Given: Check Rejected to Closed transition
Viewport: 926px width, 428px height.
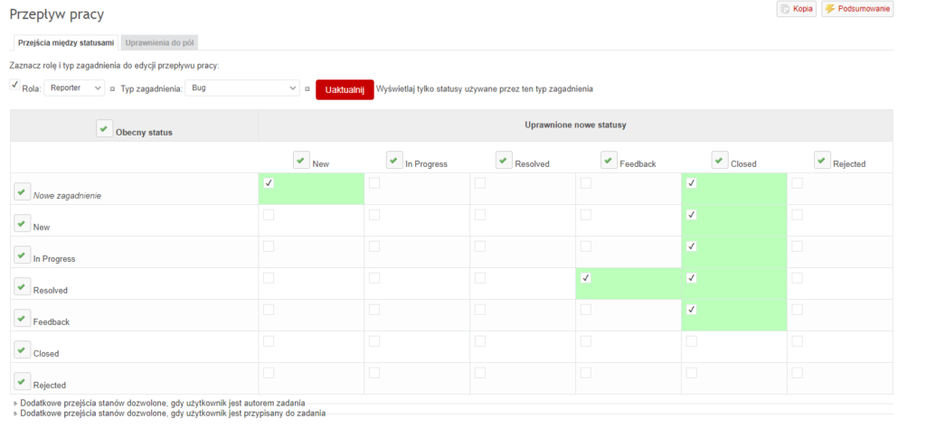Looking at the screenshot, I should 692,373.
